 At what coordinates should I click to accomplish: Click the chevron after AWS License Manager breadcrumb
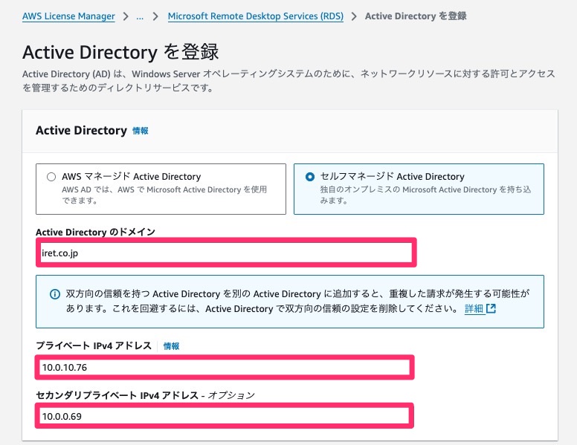coord(126,16)
